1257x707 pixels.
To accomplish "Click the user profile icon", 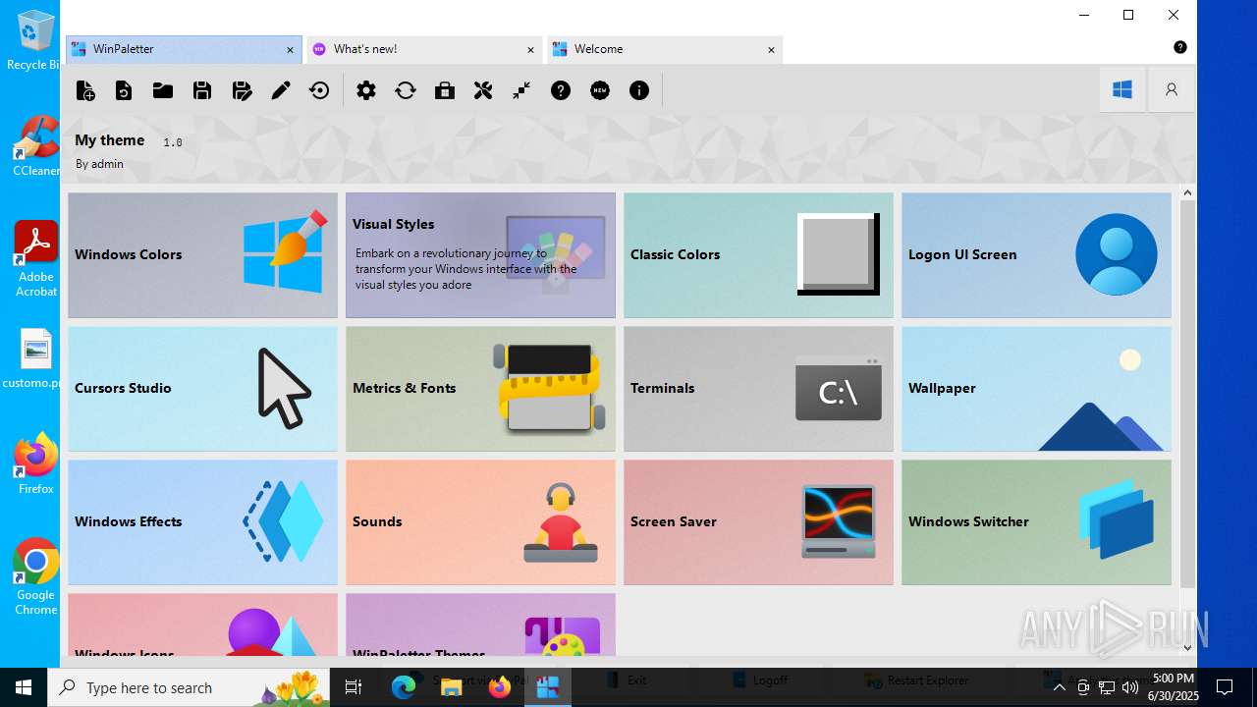I will pyautogui.click(x=1172, y=89).
